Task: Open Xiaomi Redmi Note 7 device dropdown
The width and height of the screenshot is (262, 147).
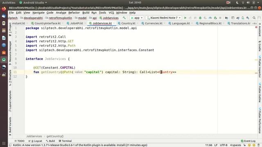Action: pos(164,18)
